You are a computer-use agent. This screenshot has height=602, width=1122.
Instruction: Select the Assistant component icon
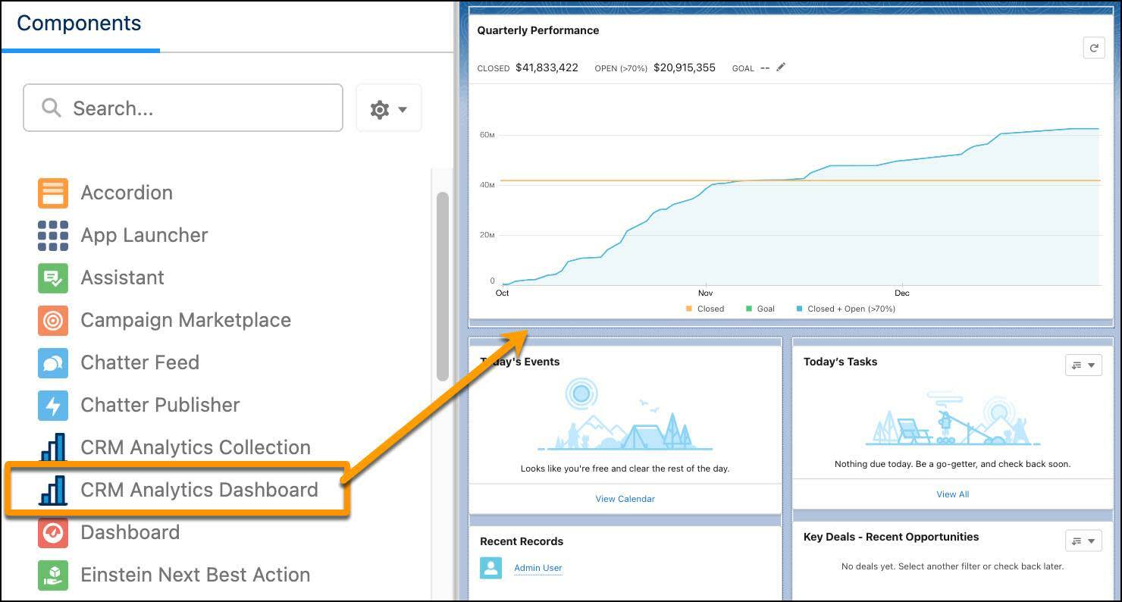click(52, 277)
